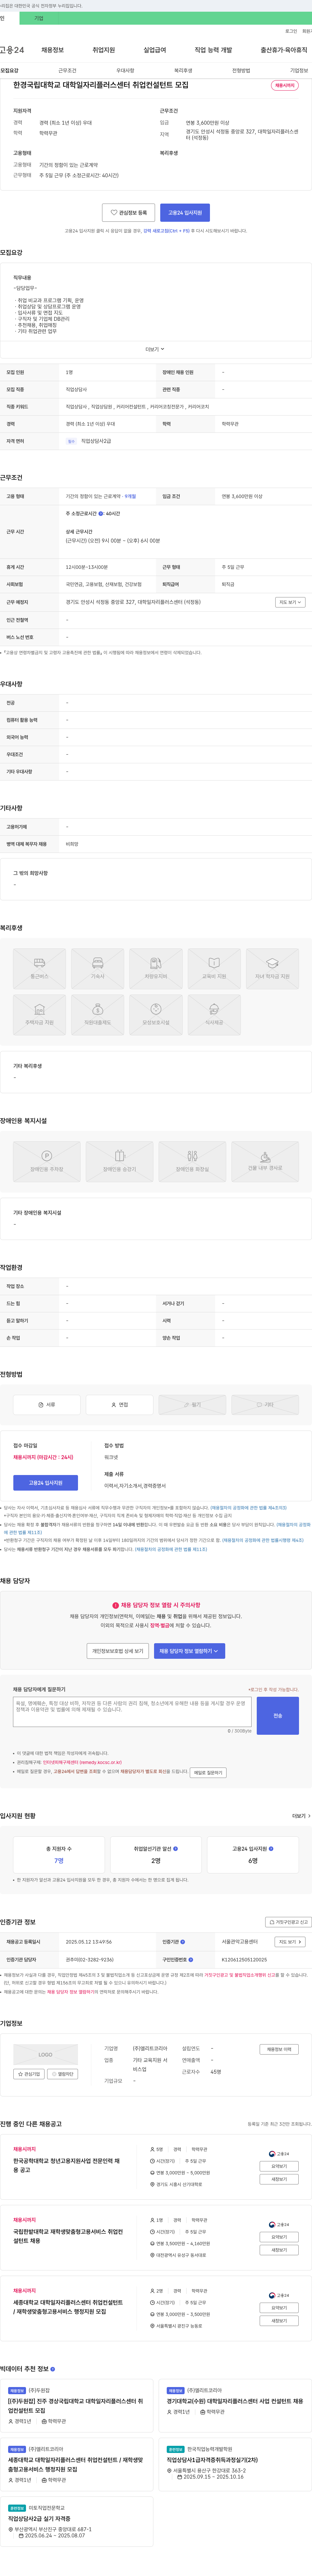Switch to the 복리후생 tab
Image resolution: width=312 pixels, height=2576 pixels.
[183, 71]
